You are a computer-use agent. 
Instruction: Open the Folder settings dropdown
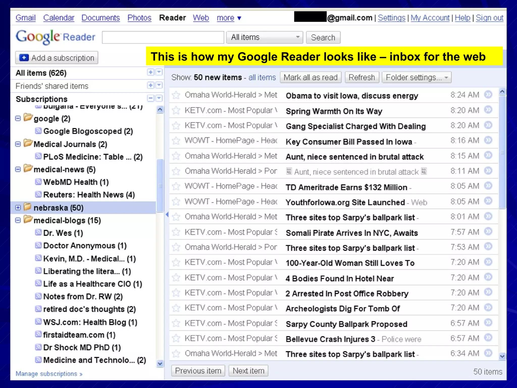click(x=417, y=77)
